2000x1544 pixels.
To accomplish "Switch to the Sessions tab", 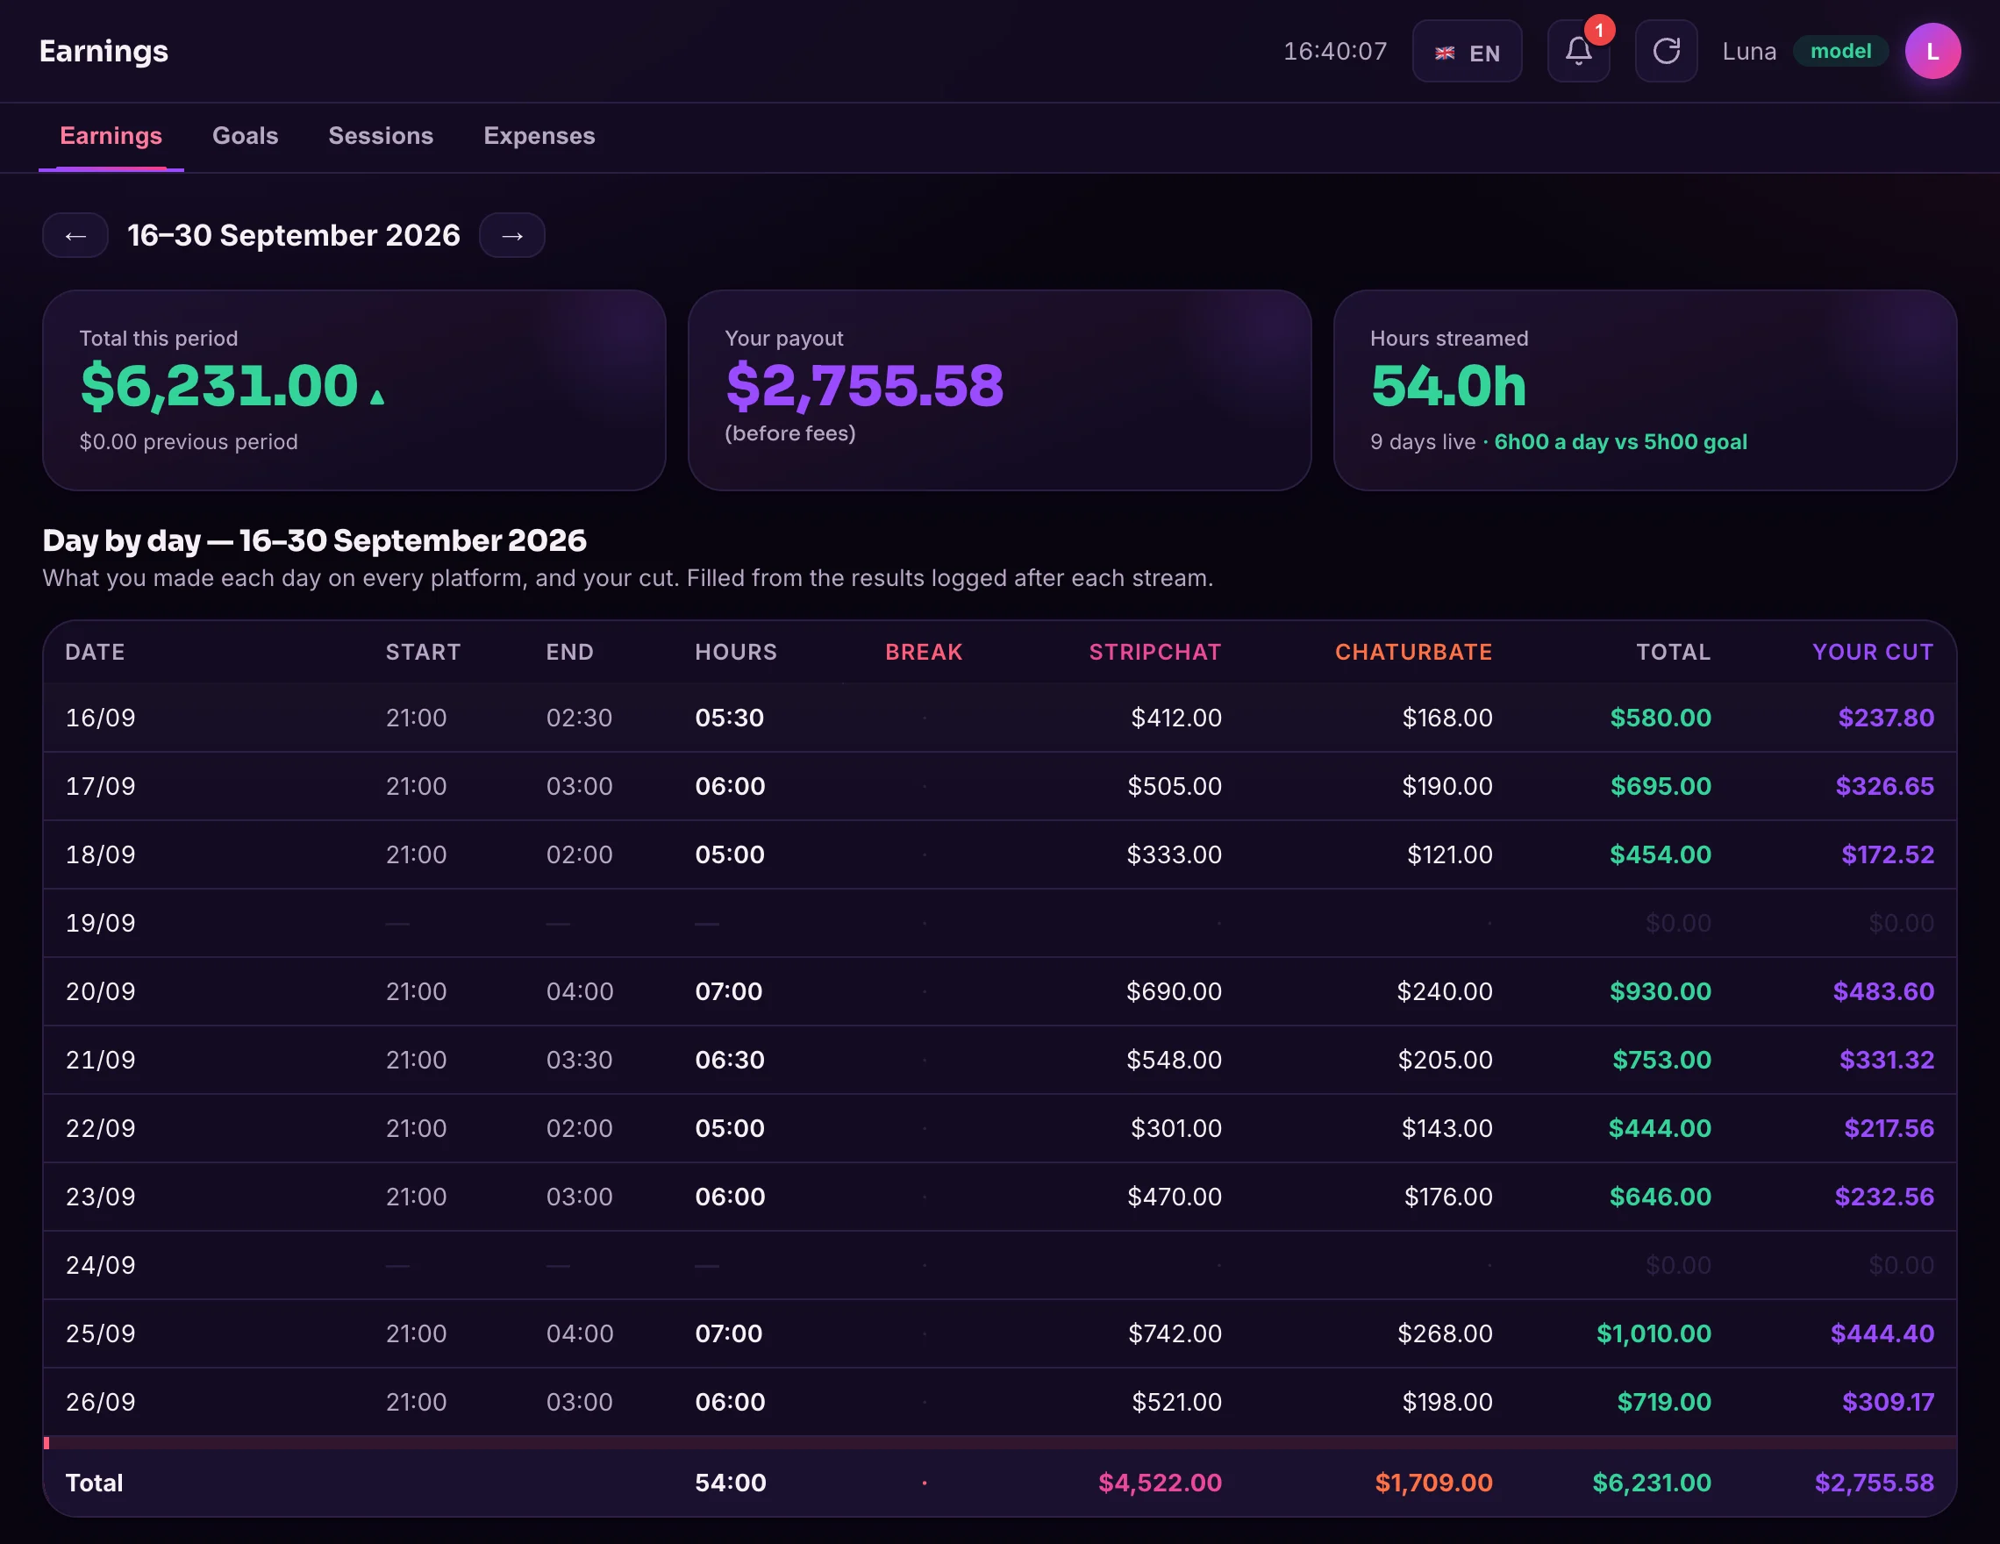I will click(381, 135).
